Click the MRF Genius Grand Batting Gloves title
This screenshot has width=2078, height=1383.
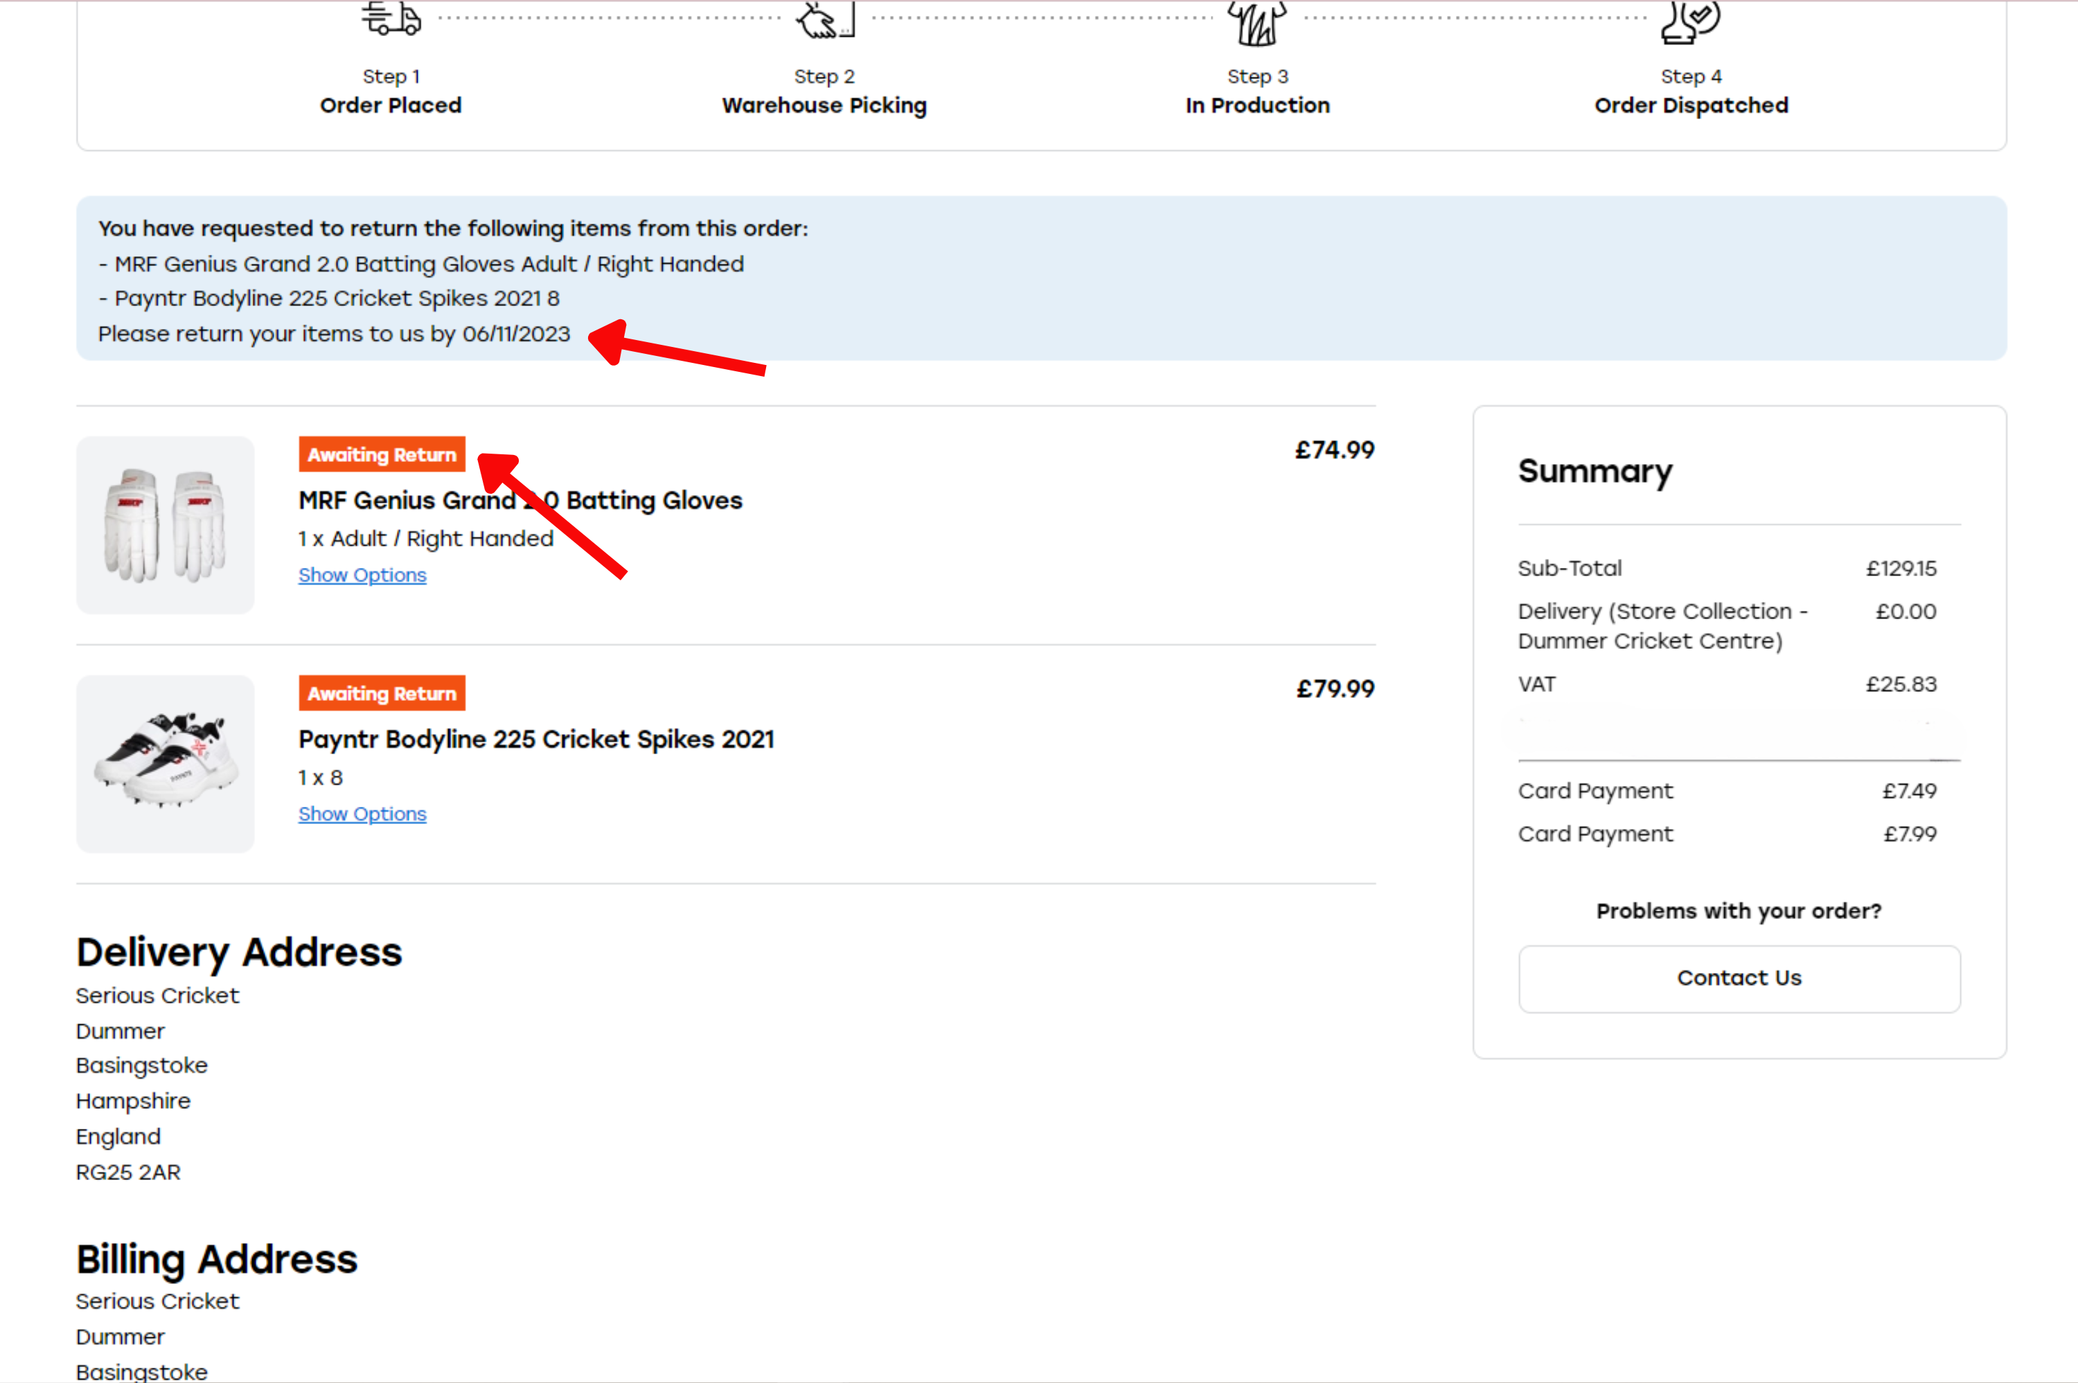[x=520, y=500]
